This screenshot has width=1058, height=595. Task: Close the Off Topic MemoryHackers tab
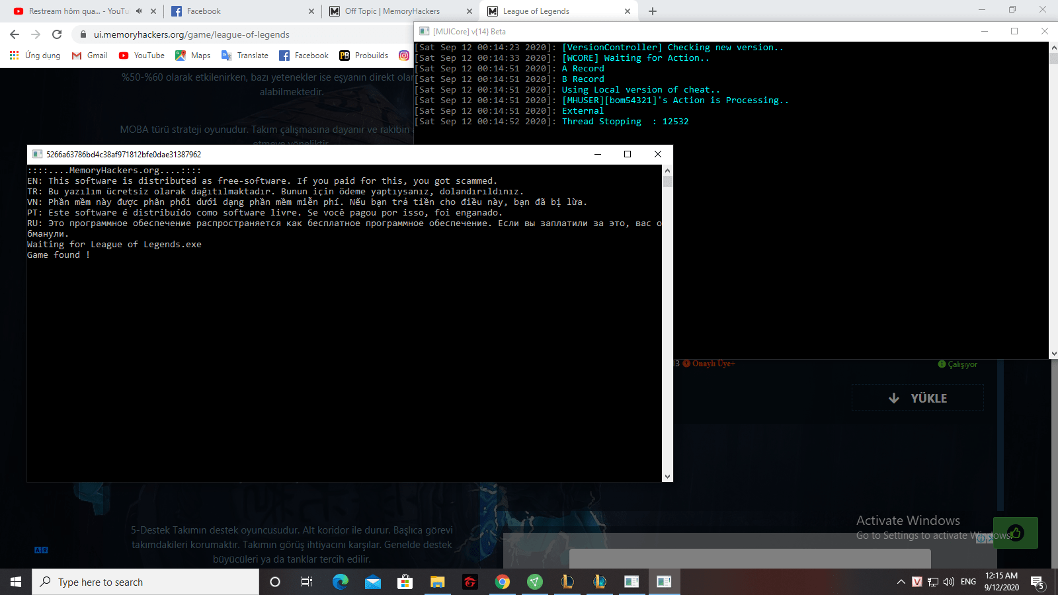(x=469, y=11)
